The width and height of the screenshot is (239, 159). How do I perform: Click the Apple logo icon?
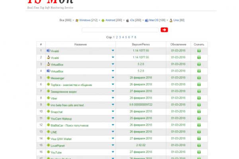[x=127, y=20]
